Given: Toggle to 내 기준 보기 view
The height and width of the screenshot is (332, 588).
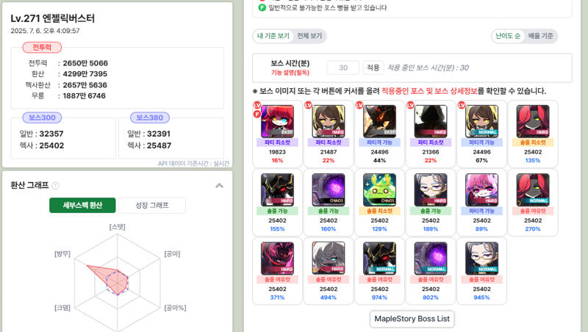Looking at the screenshot, I should (273, 36).
